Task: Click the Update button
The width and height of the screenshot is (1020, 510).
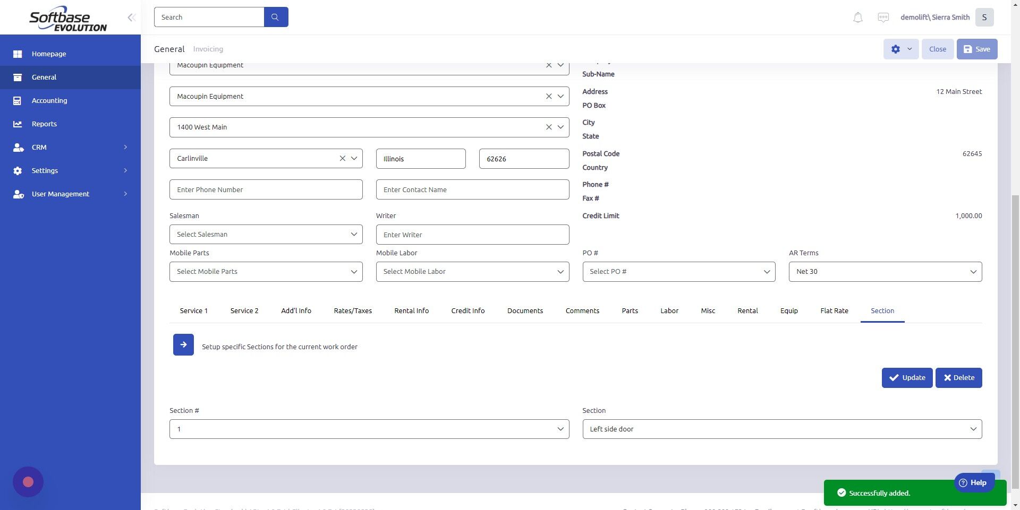Action: pos(907,377)
